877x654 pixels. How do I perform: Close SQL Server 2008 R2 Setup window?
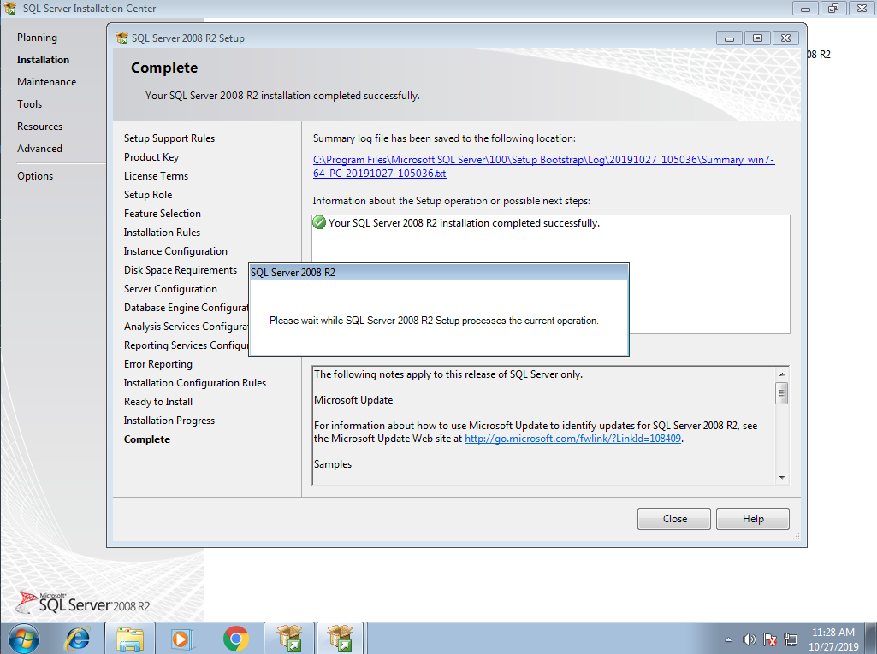tap(785, 38)
